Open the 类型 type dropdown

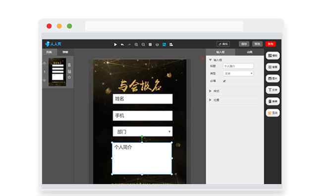click(x=238, y=73)
